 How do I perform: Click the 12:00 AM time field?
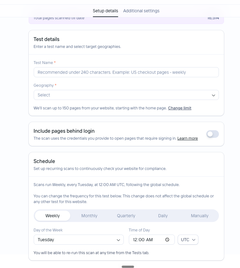[x=151, y=240]
